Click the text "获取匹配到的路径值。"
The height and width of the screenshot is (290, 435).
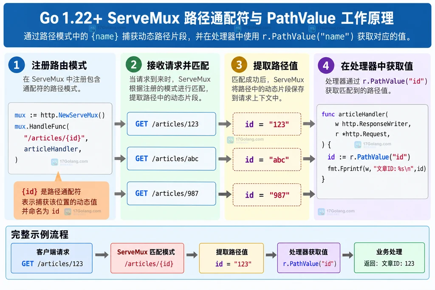[x=359, y=91]
